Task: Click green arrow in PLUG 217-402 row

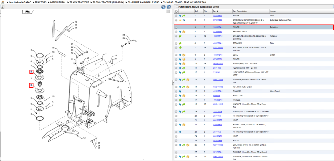Action: click(184, 68)
